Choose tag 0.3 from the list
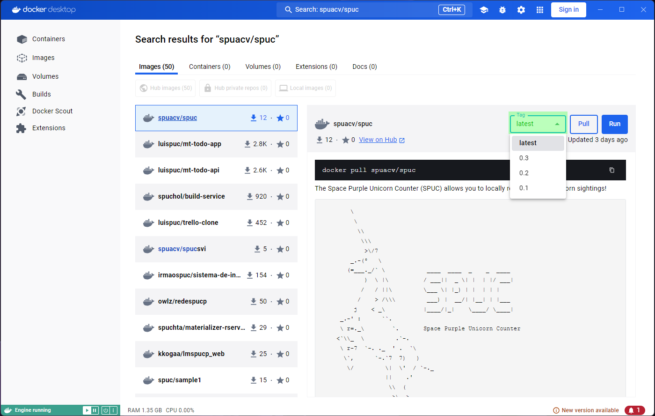 pyautogui.click(x=538, y=158)
